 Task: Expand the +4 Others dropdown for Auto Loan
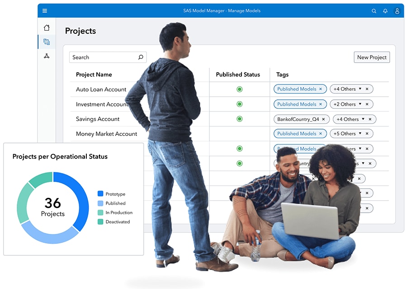360,89
